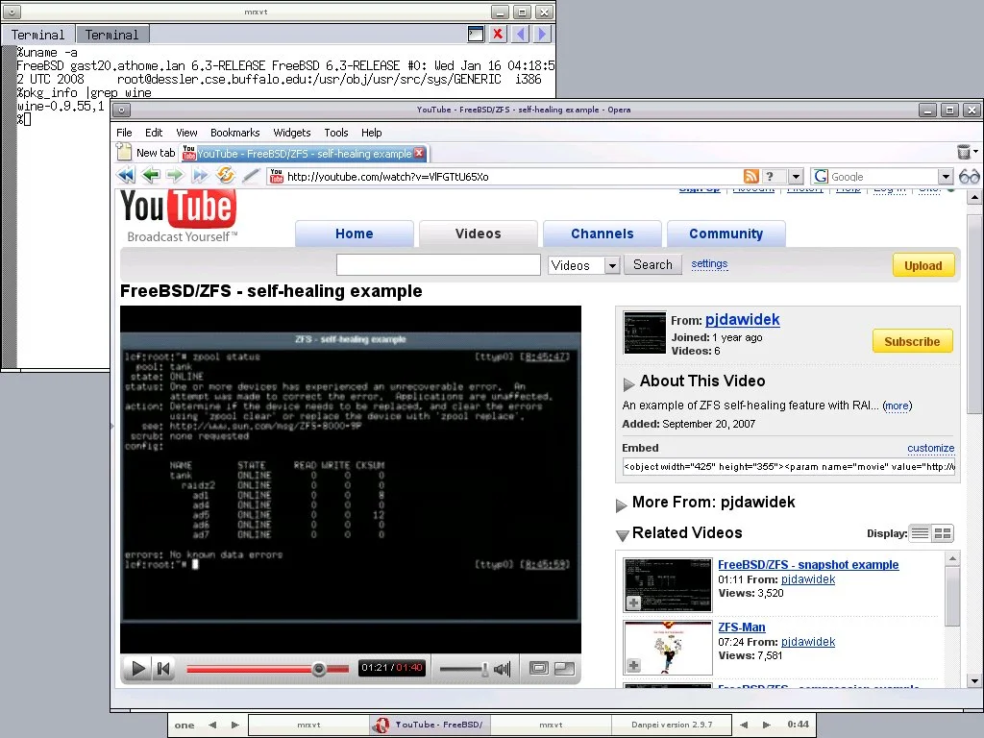The width and height of the screenshot is (984, 738).
Task: Open the File menu in Opera
Action: pyautogui.click(x=124, y=133)
